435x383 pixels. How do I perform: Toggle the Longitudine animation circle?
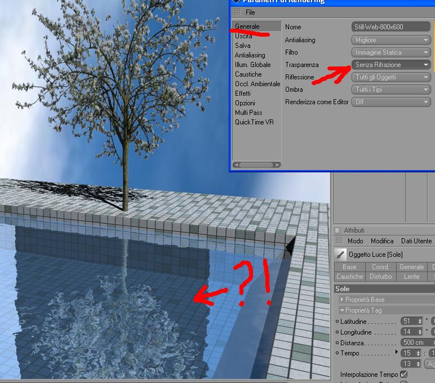tap(337, 332)
